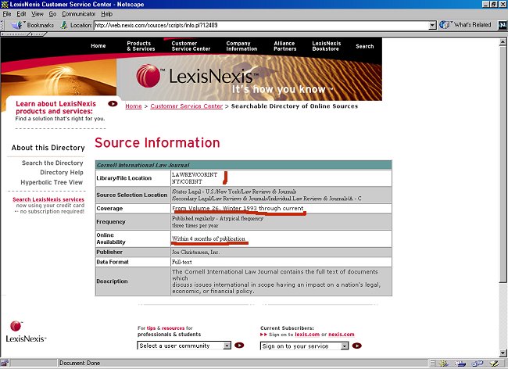The image size is (508, 369).
Task: Expand the location URL history dropdown
Action: point(432,25)
